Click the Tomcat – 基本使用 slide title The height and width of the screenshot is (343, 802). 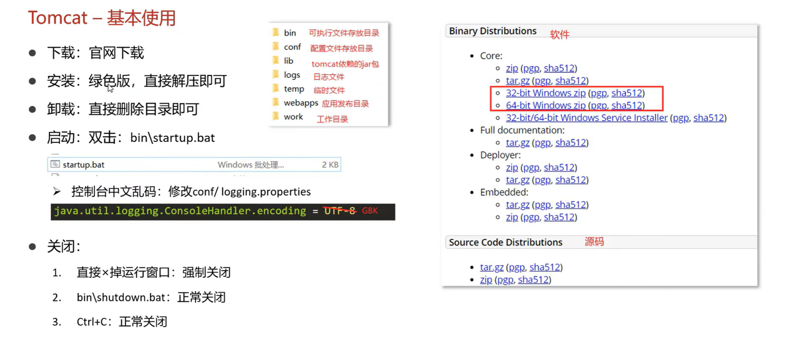point(102,18)
